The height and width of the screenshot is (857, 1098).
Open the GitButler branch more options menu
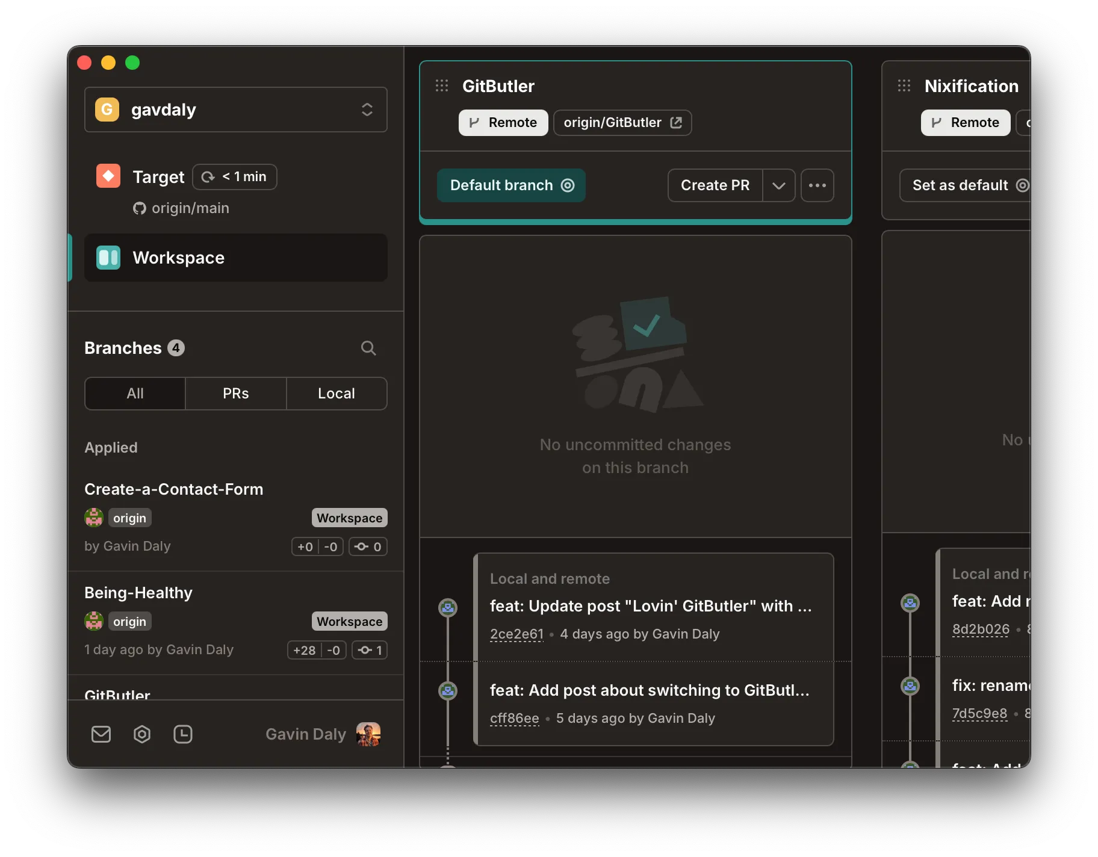point(817,185)
